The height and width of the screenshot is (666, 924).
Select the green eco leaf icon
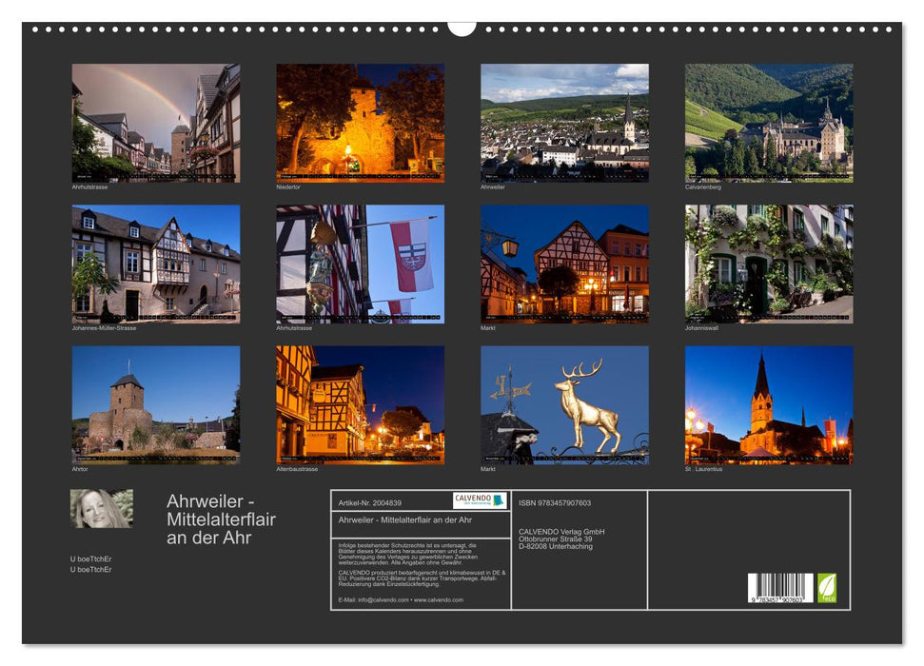click(826, 589)
